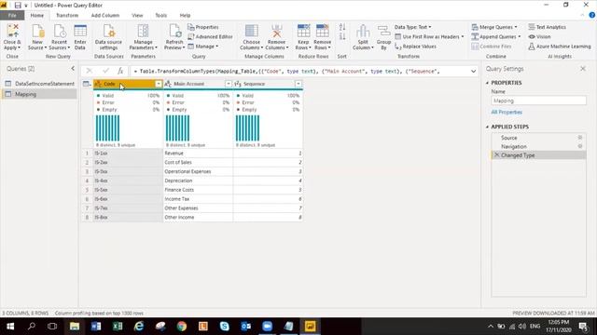Click the Choose Columns icon
Viewport: 597px width, 335px height.
tap(251, 31)
